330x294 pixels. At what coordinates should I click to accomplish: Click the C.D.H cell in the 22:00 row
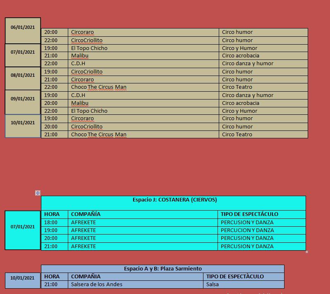pyautogui.click(x=78, y=63)
